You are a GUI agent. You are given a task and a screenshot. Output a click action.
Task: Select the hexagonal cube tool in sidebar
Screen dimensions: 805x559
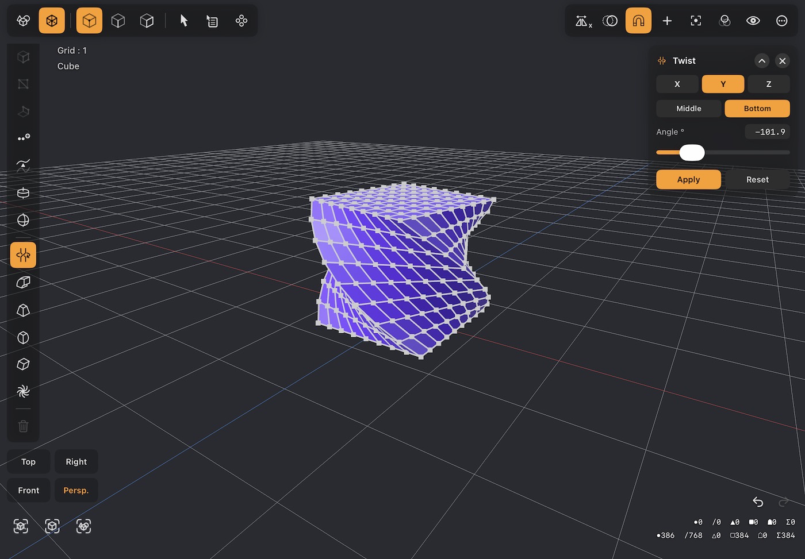pyautogui.click(x=23, y=337)
